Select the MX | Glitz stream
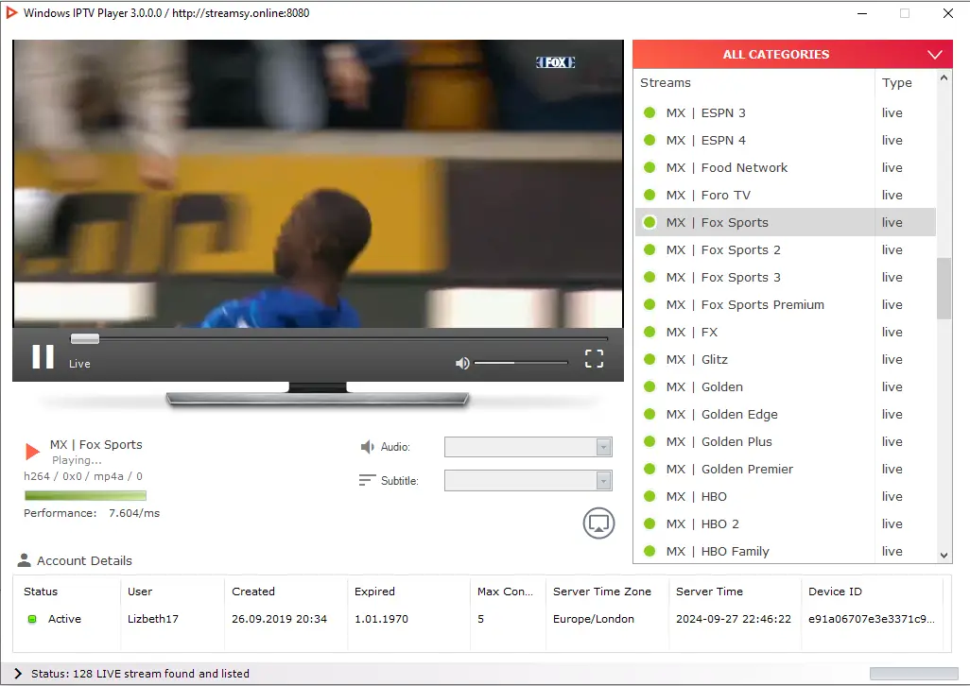The height and width of the screenshot is (686, 970). pos(785,360)
